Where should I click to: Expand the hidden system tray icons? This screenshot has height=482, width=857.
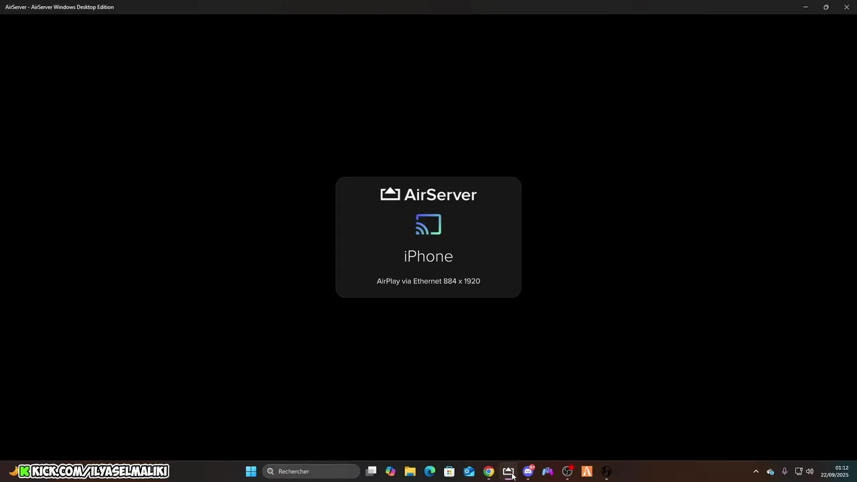tap(756, 471)
